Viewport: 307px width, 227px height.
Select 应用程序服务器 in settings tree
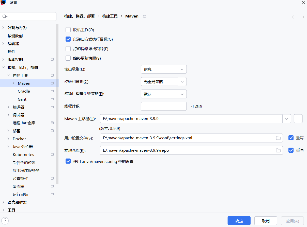tap(26, 170)
